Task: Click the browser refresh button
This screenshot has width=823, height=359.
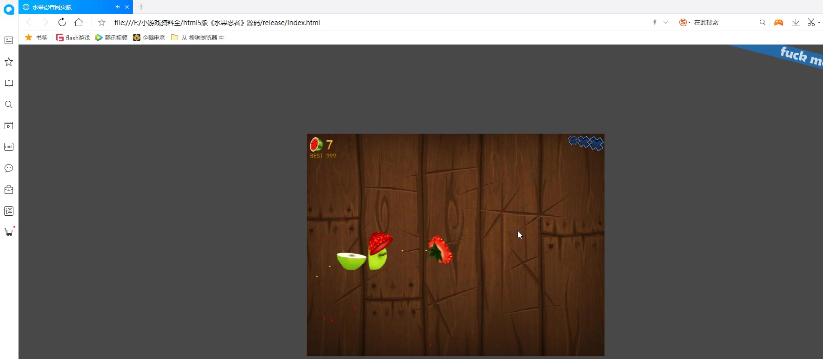Action: (x=62, y=22)
